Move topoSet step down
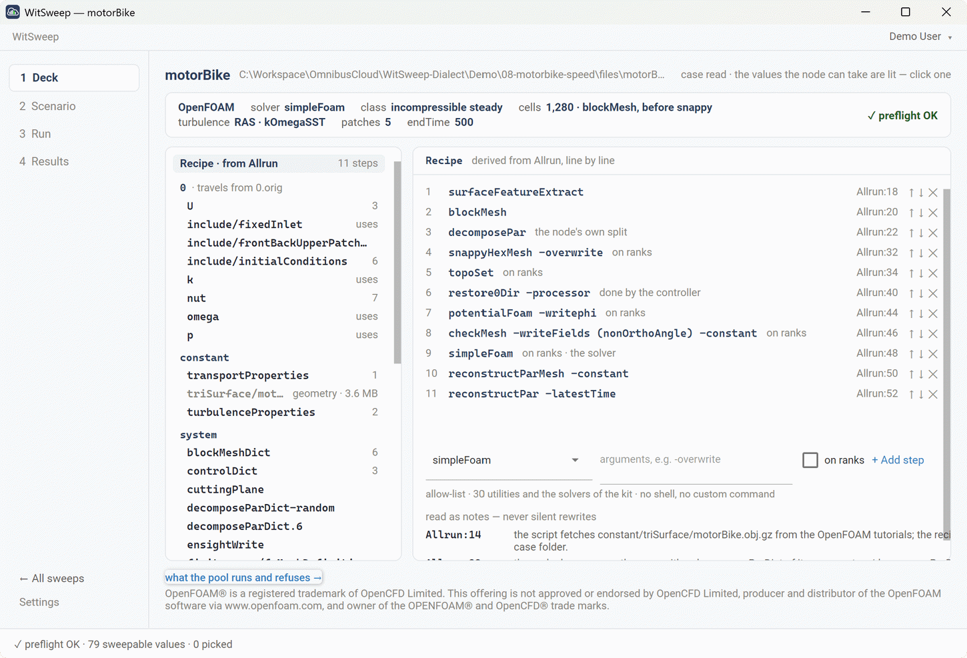This screenshot has width=967, height=658. point(921,273)
